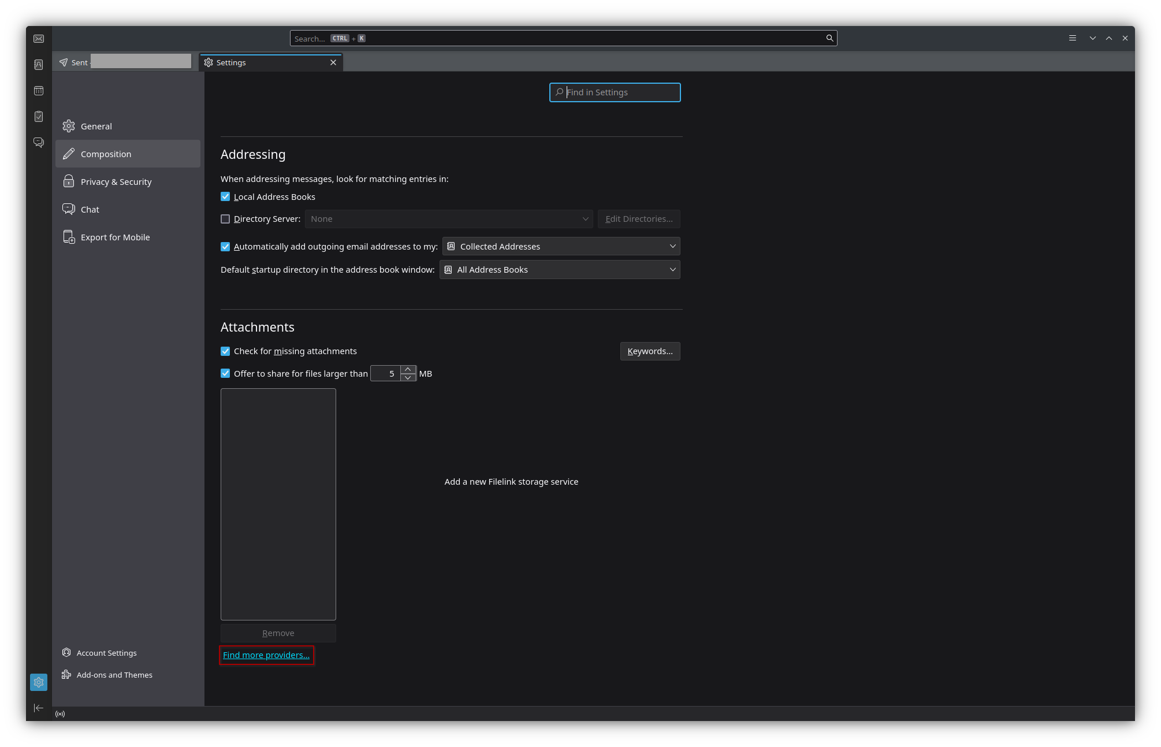This screenshot has width=1161, height=747.
Task: Open the Mail space icon
Action: coord(39,39)
